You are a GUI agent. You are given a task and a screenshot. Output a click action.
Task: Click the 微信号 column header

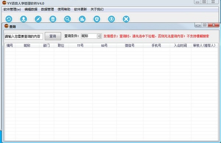pos(130,45)
